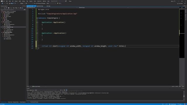Screen dimensions: 187x105
Task: Switch to the Team Explorer tab
Action: click(x=23, y=102)
